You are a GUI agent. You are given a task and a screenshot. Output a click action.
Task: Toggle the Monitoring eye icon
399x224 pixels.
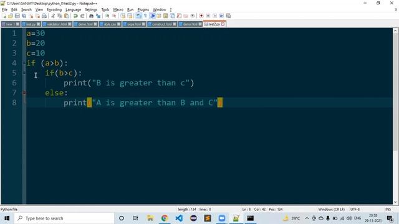193,16
